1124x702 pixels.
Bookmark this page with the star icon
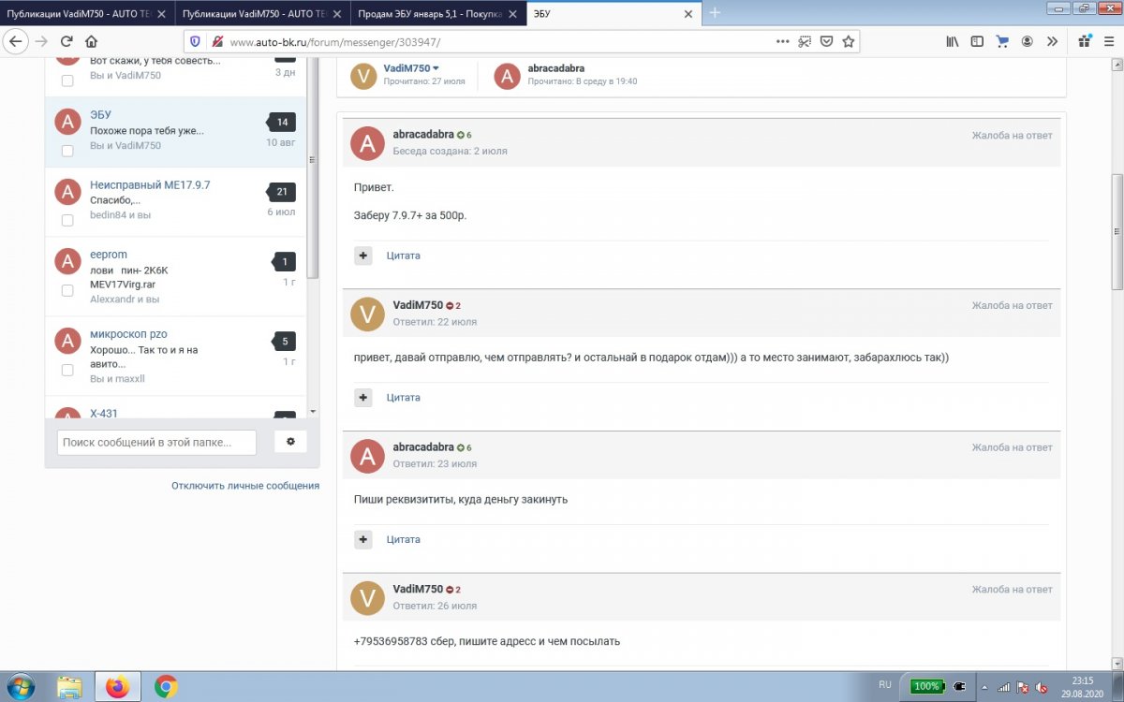(848, 41)
